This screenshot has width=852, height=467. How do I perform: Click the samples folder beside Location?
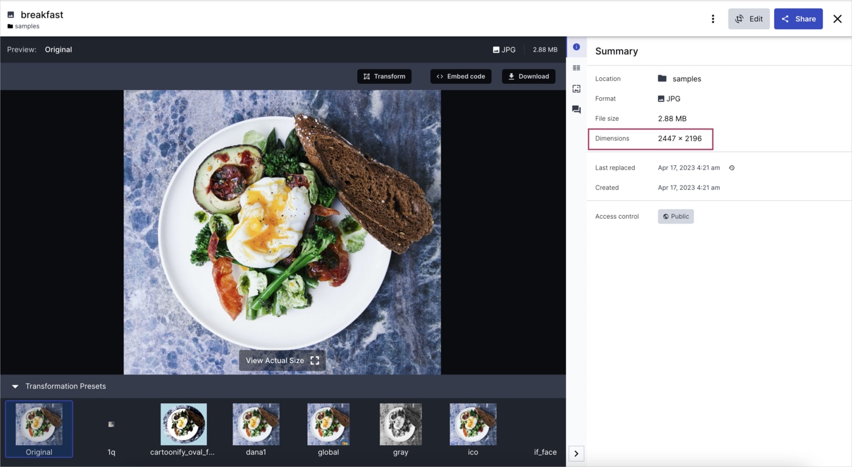pos(680,78)
